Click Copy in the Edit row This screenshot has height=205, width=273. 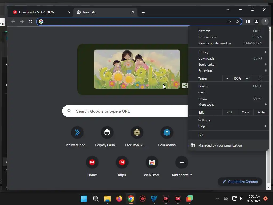pos(245,112)
